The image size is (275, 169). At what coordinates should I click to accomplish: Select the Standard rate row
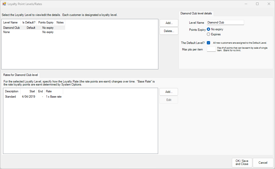(x=11, y=96)
